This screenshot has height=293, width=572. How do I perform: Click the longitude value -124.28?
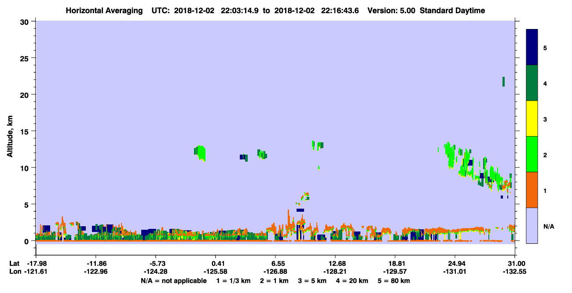[x=155, y=271]
